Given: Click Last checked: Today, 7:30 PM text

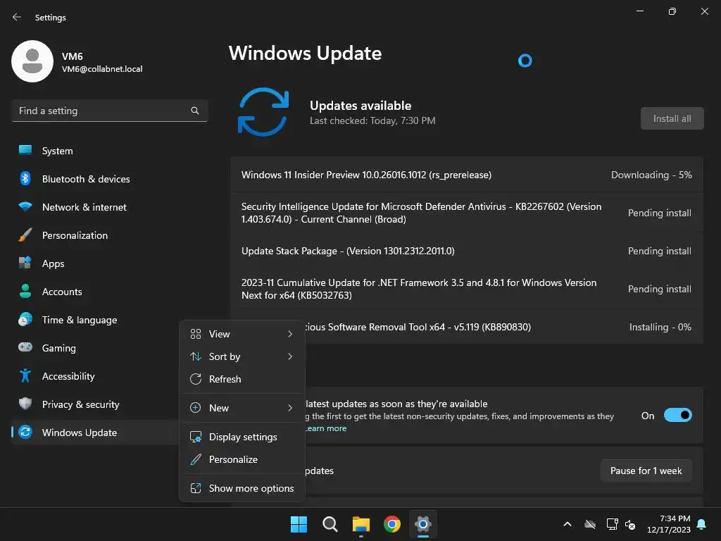Looking at the screenshot, I should 372,120.
